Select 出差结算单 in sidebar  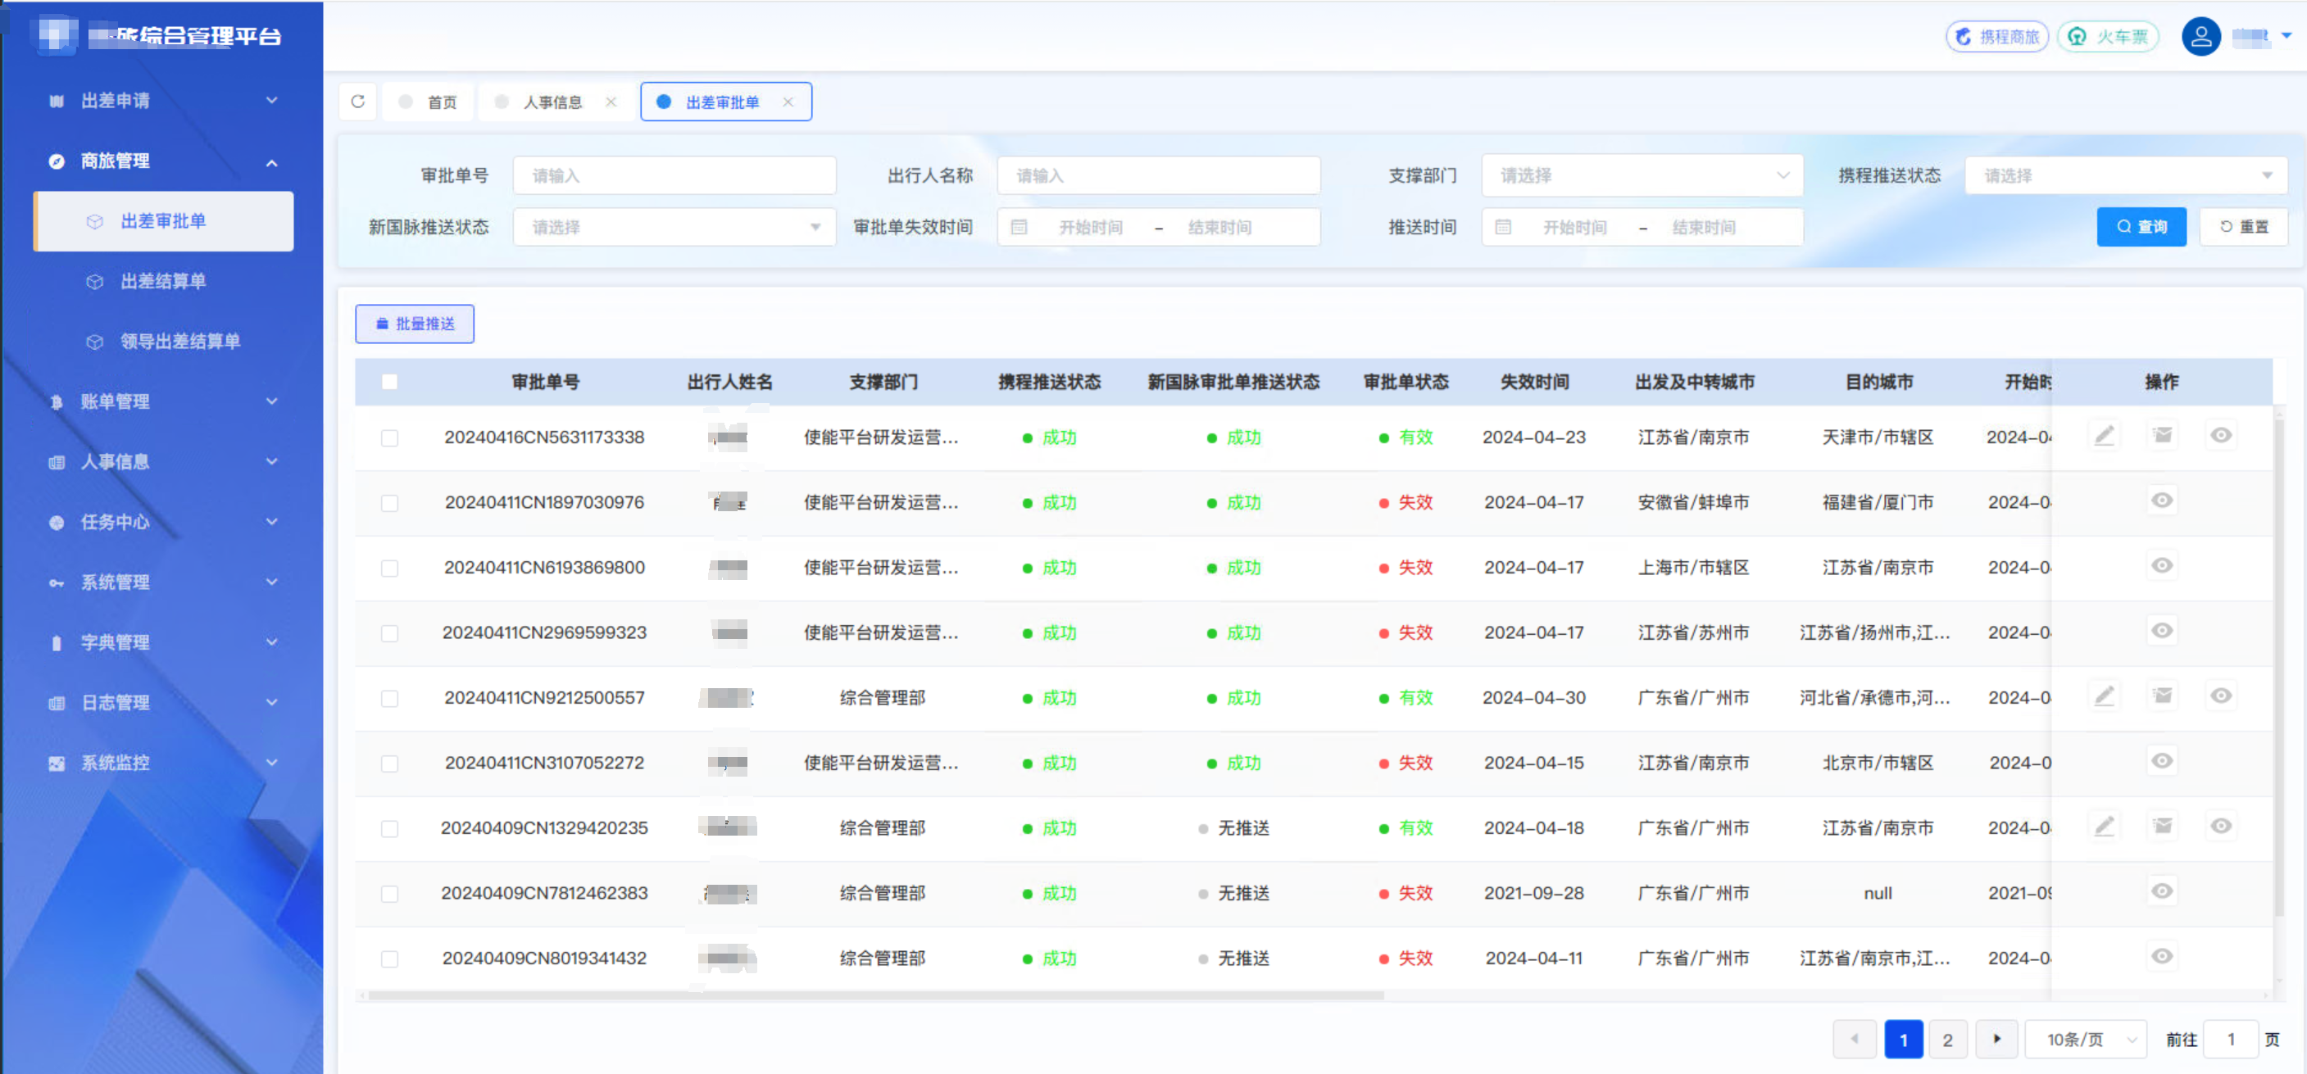[163, 281]
